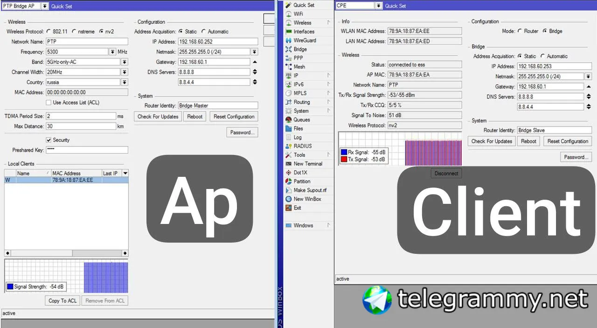
Task: Click Password button in Client window
Action: tap(576, 157)
